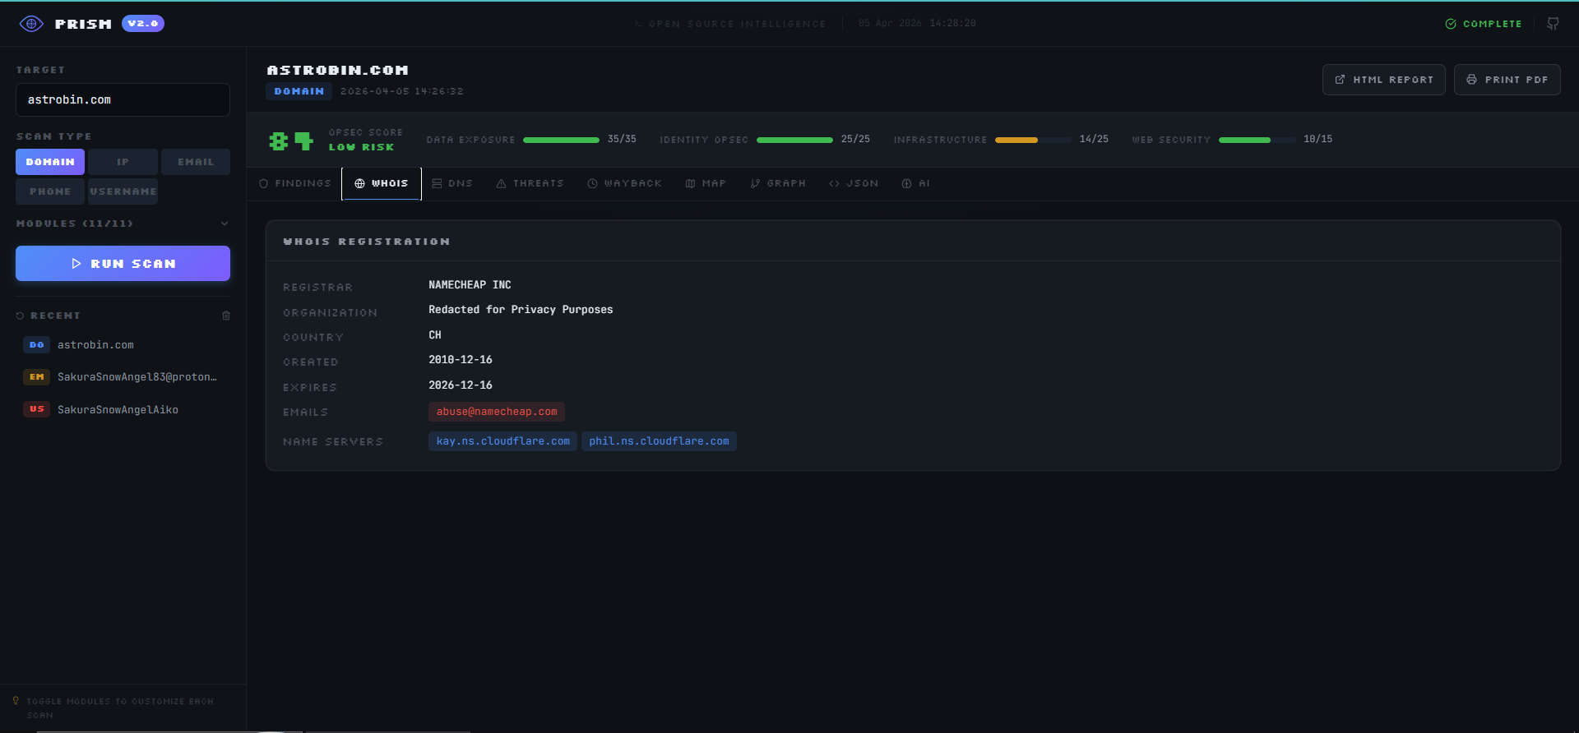This screenshot has height=733, width=1579.
Task: Click the scan timestamp 2026-04-05 14:26:32
Action: 402,91
